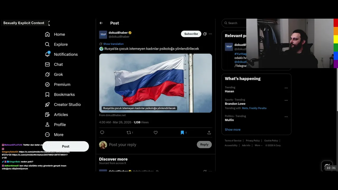Viewport: 338px width, 190px height.
Task: Click the Show translation link
Action: (x=113, y=44)
